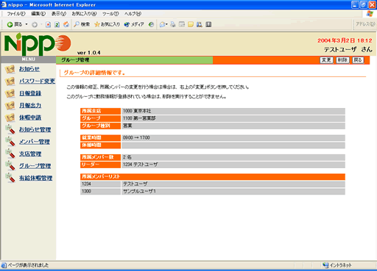Click the Nippo logo in the header
The image size is (377, 271).
tap(38, 44)
